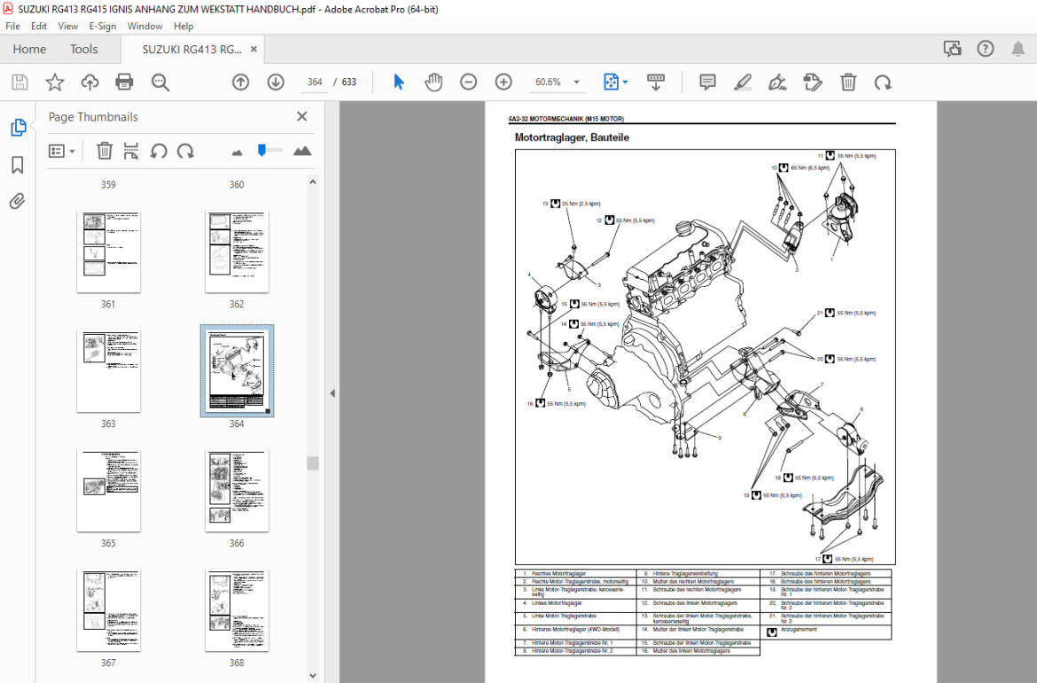Go to next page arrow
This screenshot has height=683, width=1037.
click(x=276, y=82)
